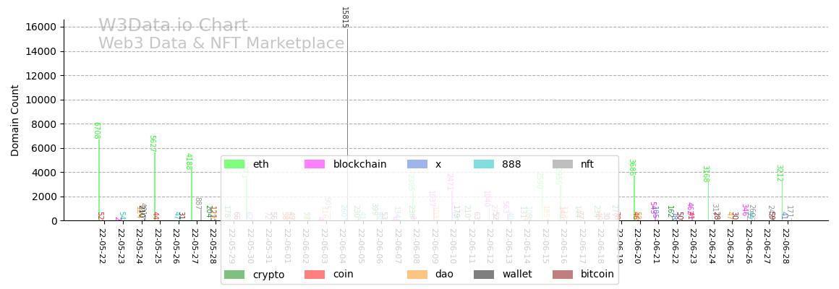Click the crypto legend swatch

pos(234,275)
